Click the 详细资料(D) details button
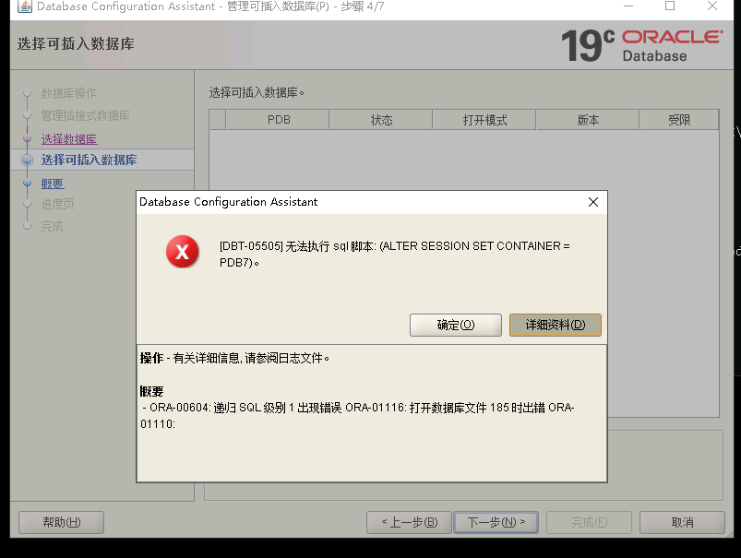This screenshot has width=741, height=558. pos(556,325)
